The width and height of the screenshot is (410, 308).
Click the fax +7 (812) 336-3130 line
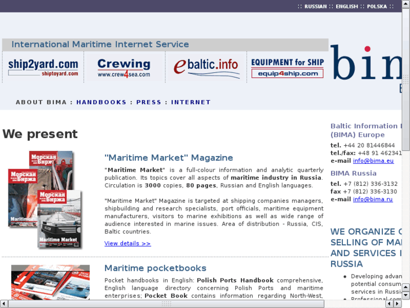[363, 192]
